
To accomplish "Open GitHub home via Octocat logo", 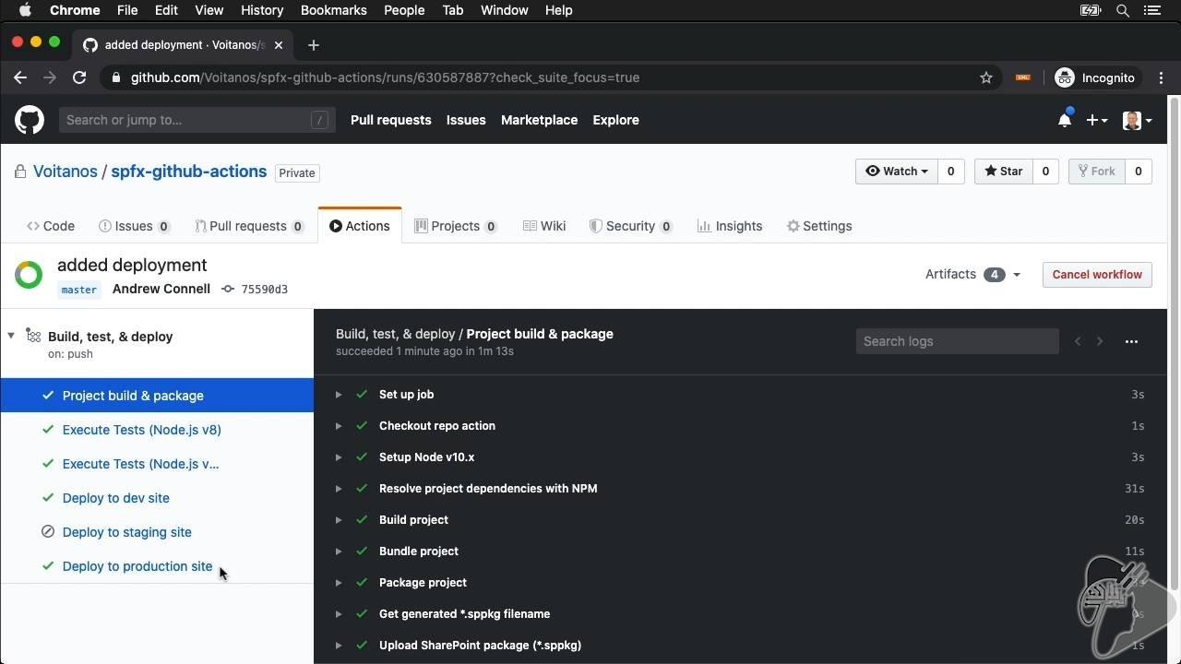I will tap(30, 120).
